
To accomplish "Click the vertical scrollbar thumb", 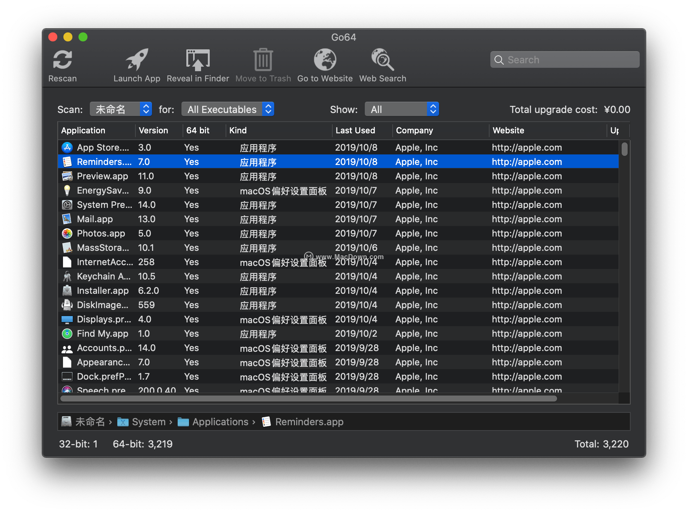I will 625,149.
